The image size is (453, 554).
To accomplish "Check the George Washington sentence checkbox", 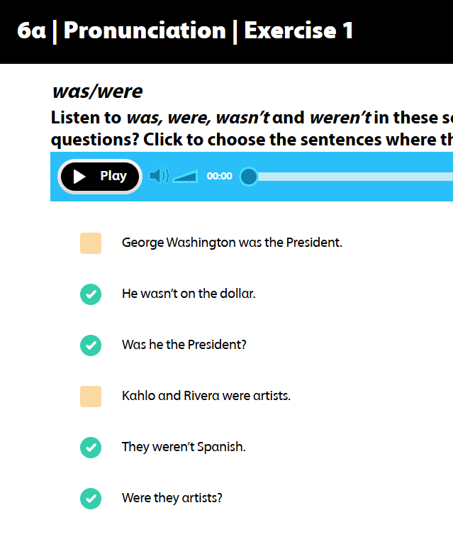I will (91, 243).
